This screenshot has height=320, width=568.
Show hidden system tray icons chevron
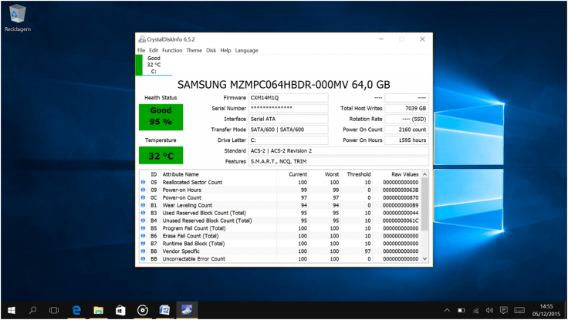pos(448,310)
